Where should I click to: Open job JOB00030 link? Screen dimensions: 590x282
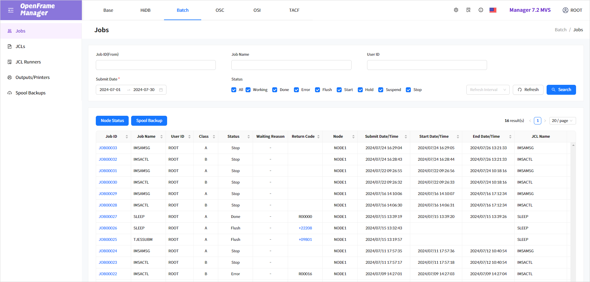[x=108, y=182]
